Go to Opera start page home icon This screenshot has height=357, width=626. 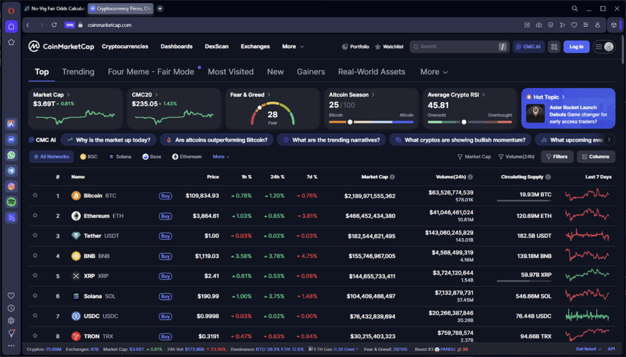[11, 27]
